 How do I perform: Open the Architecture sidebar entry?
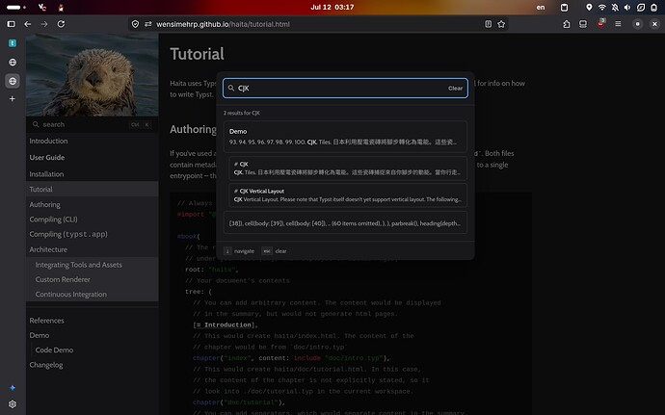tap(48, 249)
